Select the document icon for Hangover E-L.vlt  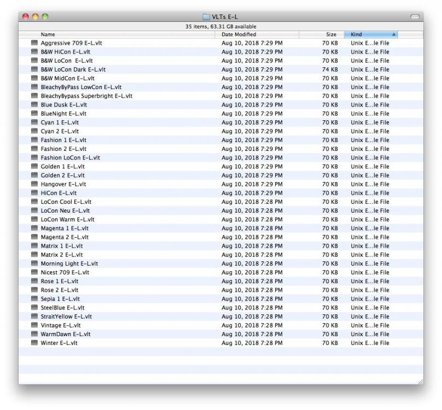click(x=33, y=184)
